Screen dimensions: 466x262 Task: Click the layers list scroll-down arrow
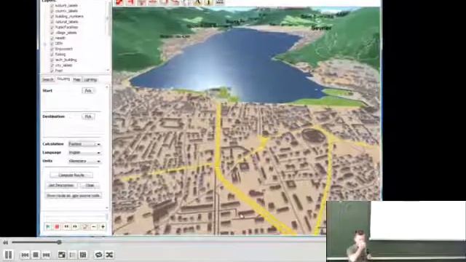pos(108,70)
